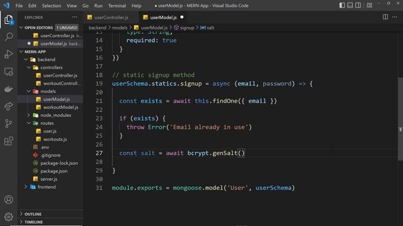Open the Selection menu
This screenshot has width=403, height=226.
[x=52, y=6]
